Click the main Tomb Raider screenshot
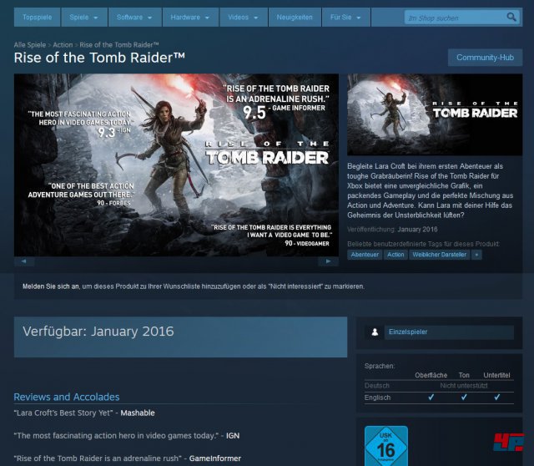Screen dimensions: 534x466 (176, 165)
